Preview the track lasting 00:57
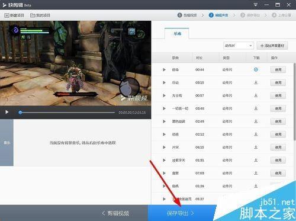Viewport: 296px width, 221px height. pyautogui.click(x=164, y=95)
